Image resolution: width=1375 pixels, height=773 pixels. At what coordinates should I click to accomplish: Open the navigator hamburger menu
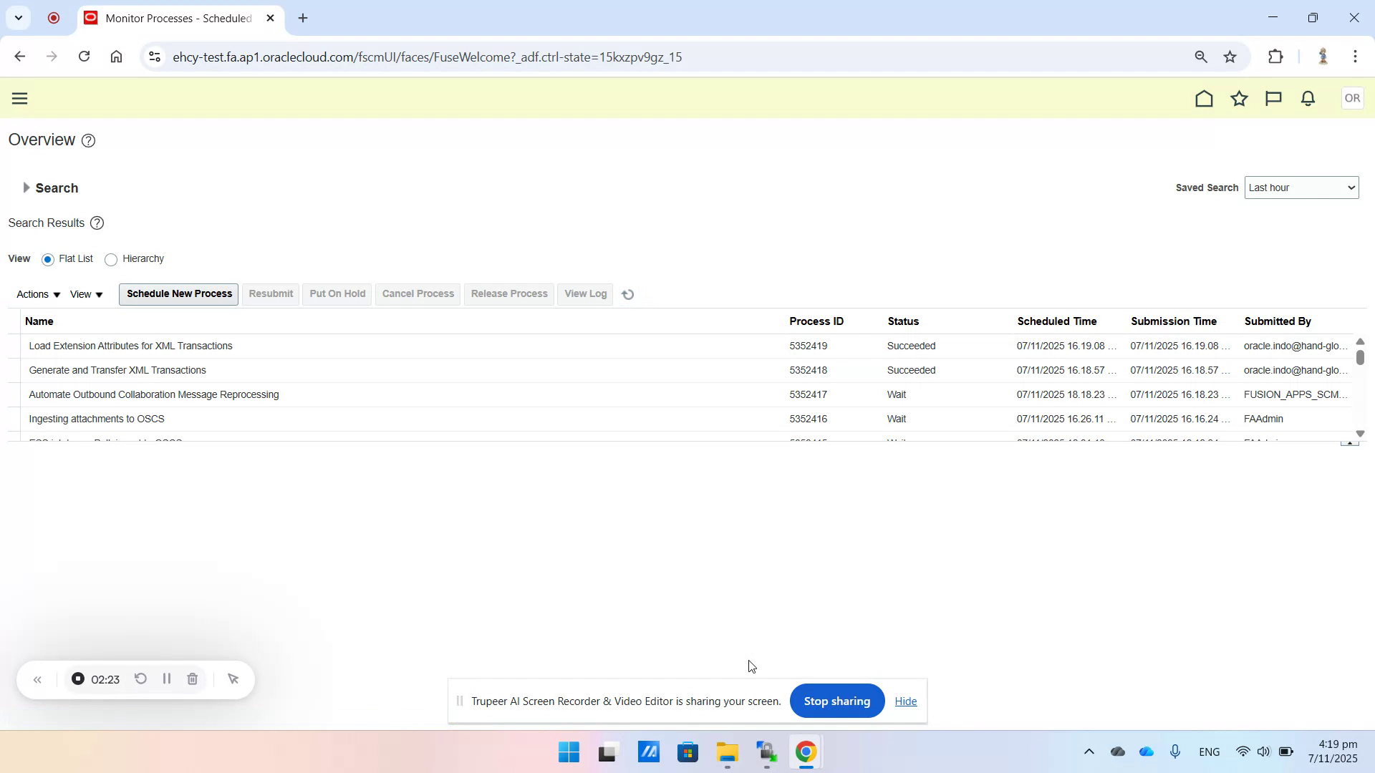click(19, 98)
